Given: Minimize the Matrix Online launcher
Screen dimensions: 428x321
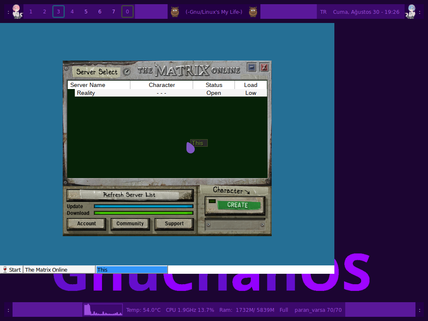Looking at the screenshot, I should click(x=251, y=67).
